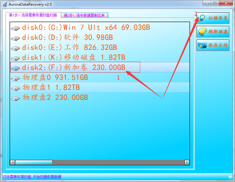The image size is (235, 182).
Task: Click the blue drive icon beside disk2 (F:) 新加卷
Action: point(15,68)
